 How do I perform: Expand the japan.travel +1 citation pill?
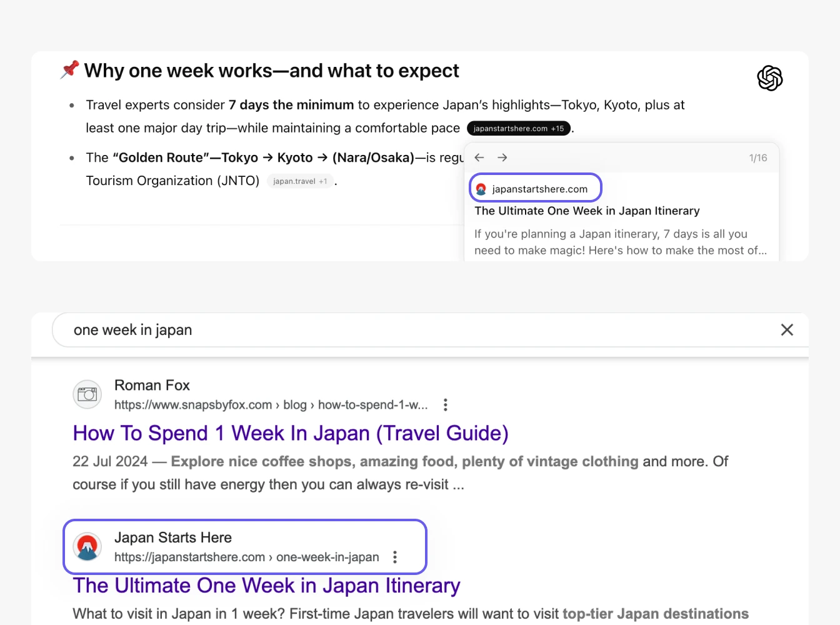click(301, 181)
